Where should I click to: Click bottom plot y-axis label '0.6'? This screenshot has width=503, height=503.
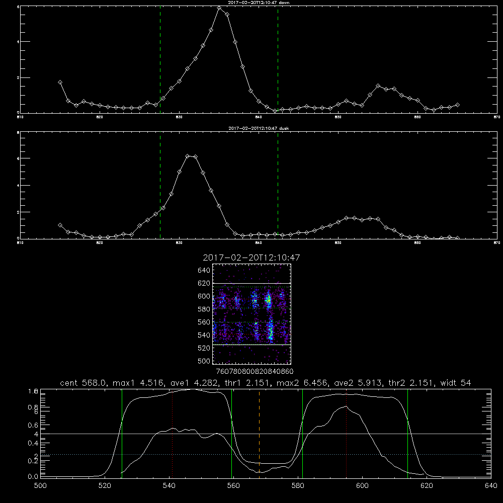[33, 425]
